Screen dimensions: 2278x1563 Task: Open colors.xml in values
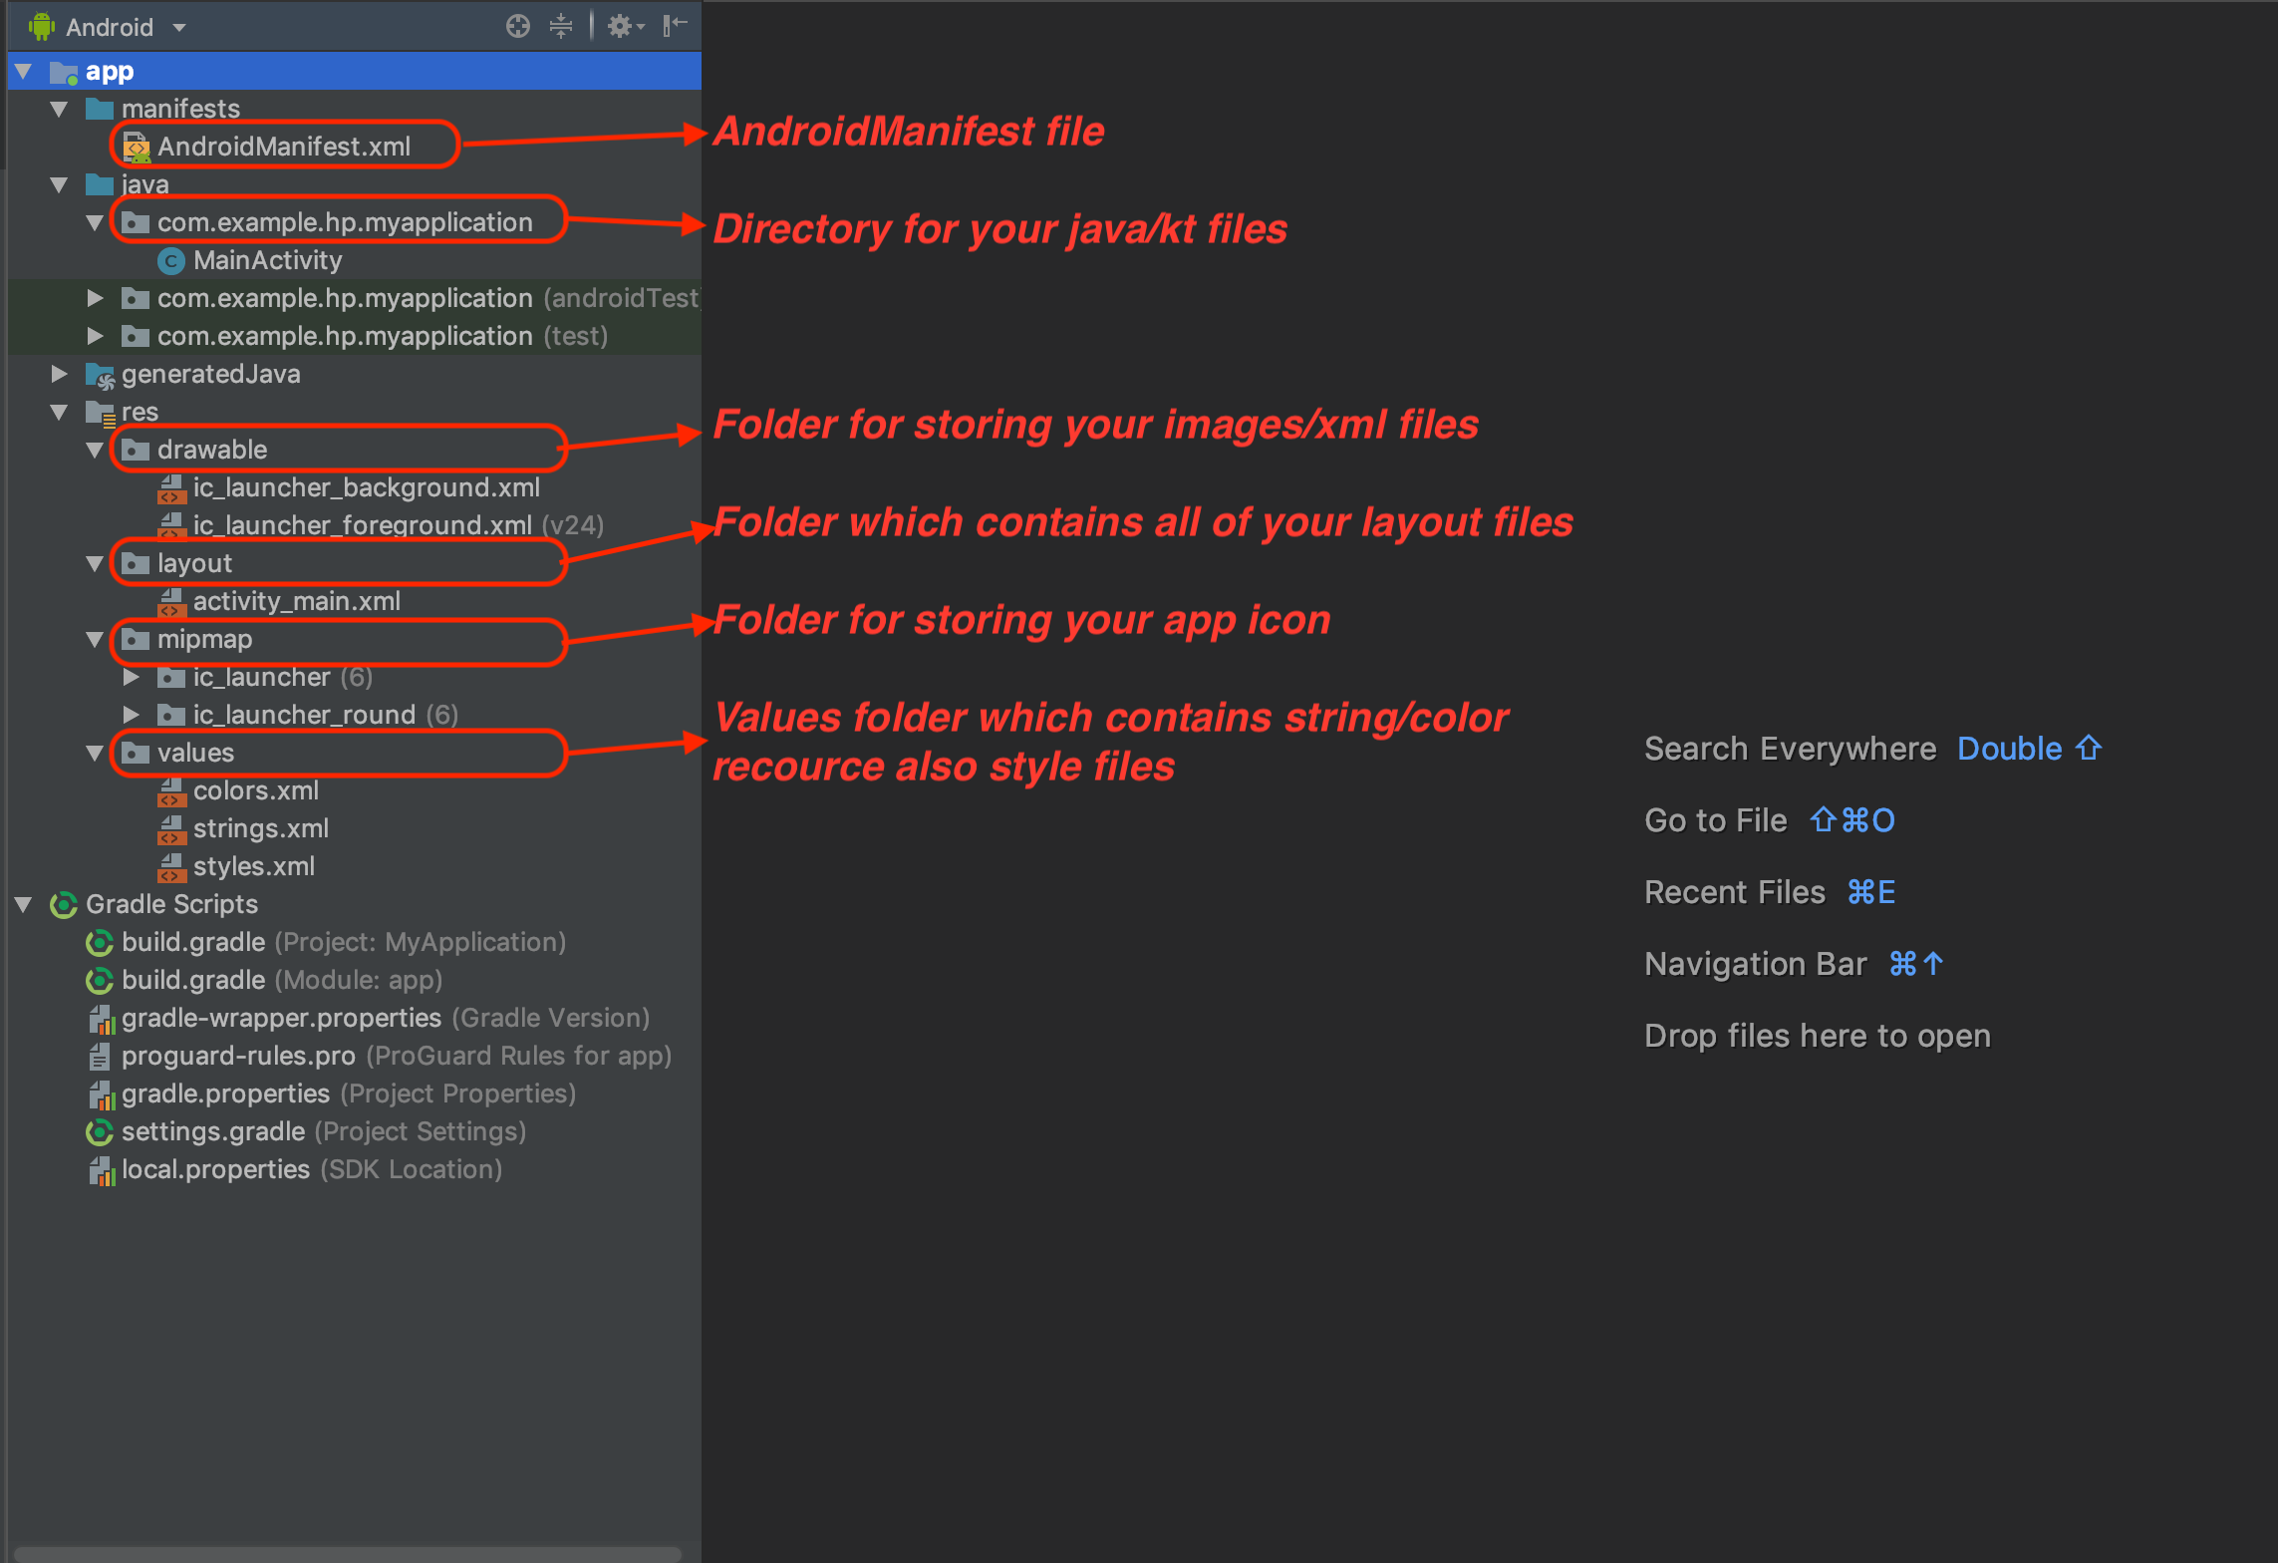pyautogui.click(x=255, y=791)
